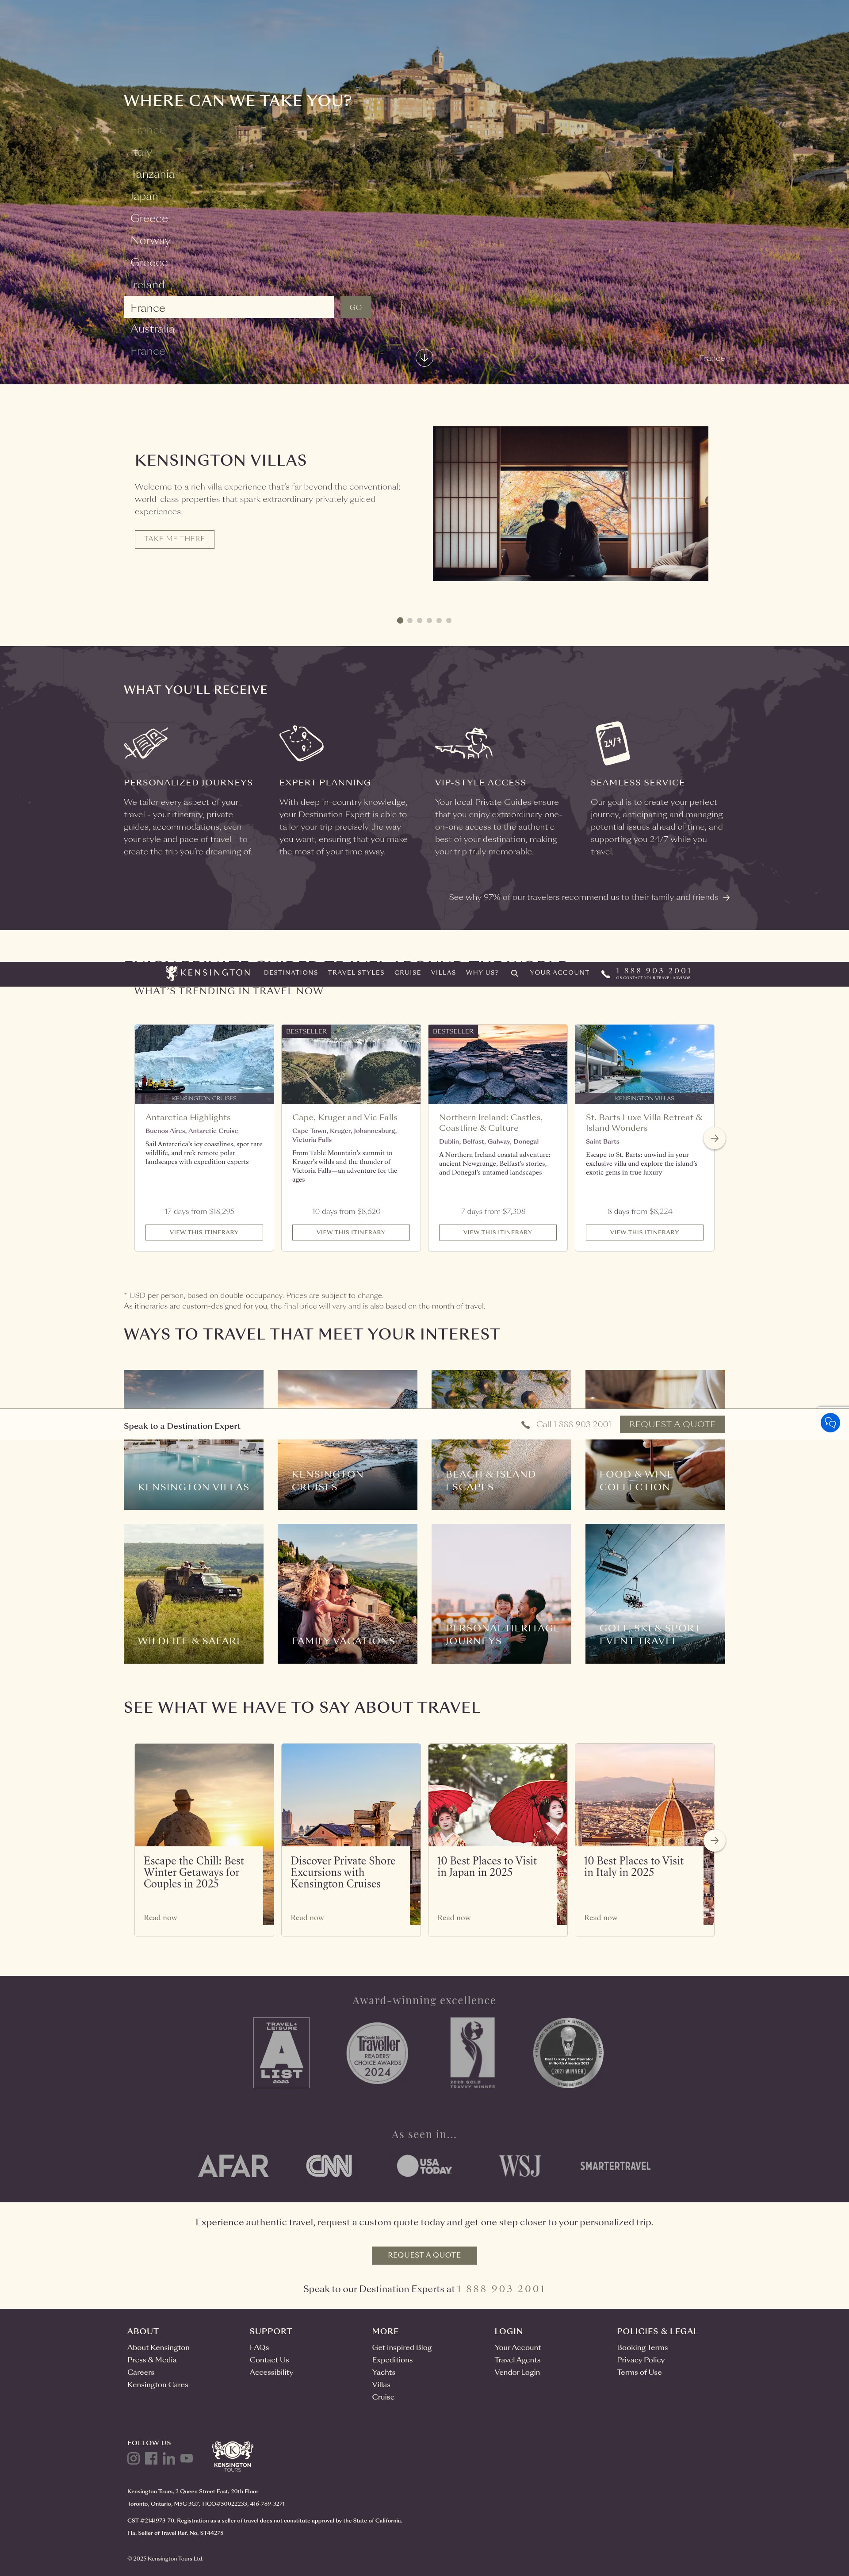Click the GO button next to destination field

point(355,307)
